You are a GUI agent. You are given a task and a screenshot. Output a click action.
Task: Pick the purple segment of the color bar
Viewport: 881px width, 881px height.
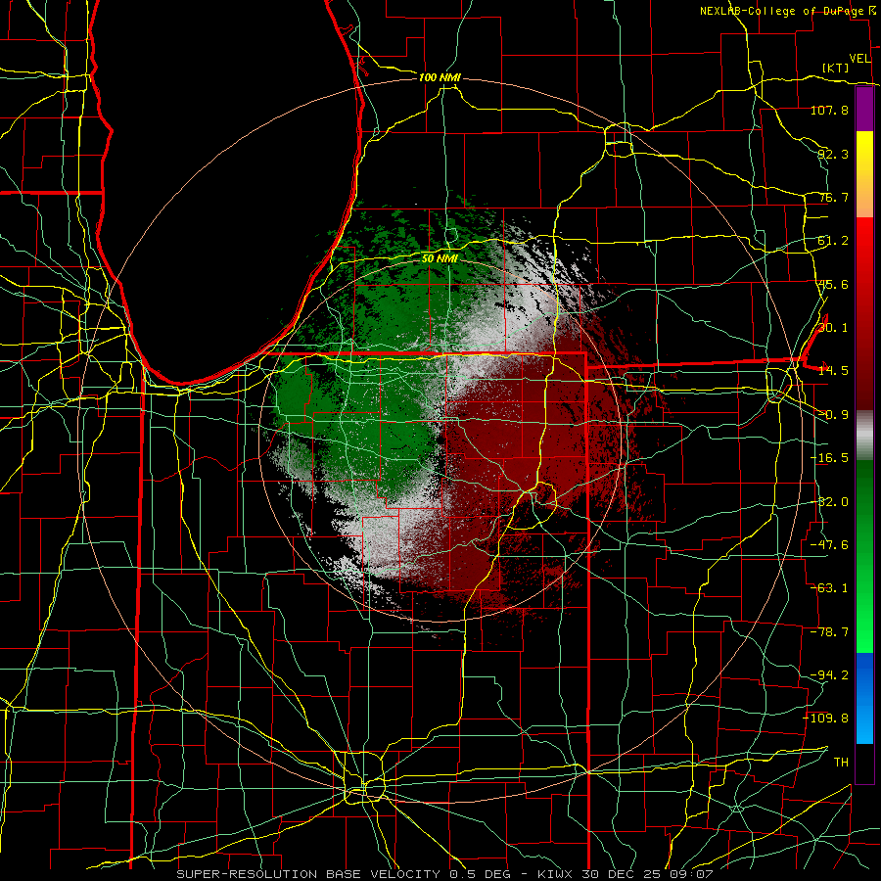click(x=864, y=110)
